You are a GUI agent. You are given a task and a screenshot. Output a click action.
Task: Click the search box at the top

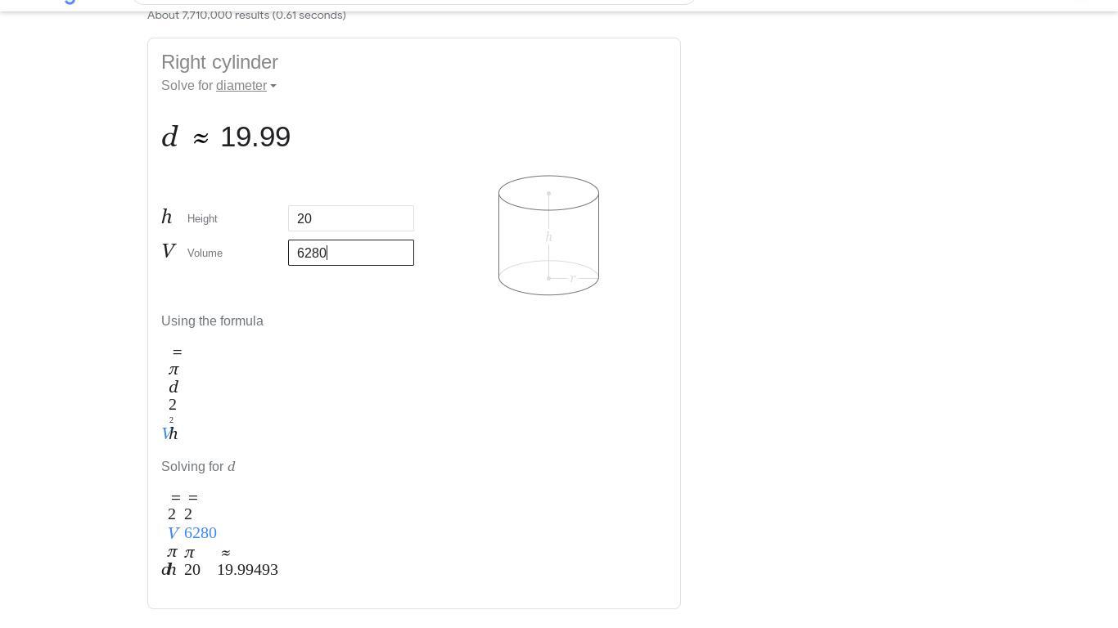(x=413, y=2)
